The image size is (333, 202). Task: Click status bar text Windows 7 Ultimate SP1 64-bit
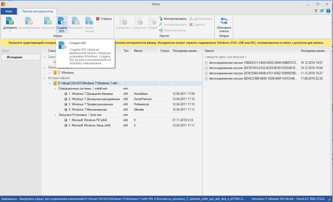pos(288,199)
